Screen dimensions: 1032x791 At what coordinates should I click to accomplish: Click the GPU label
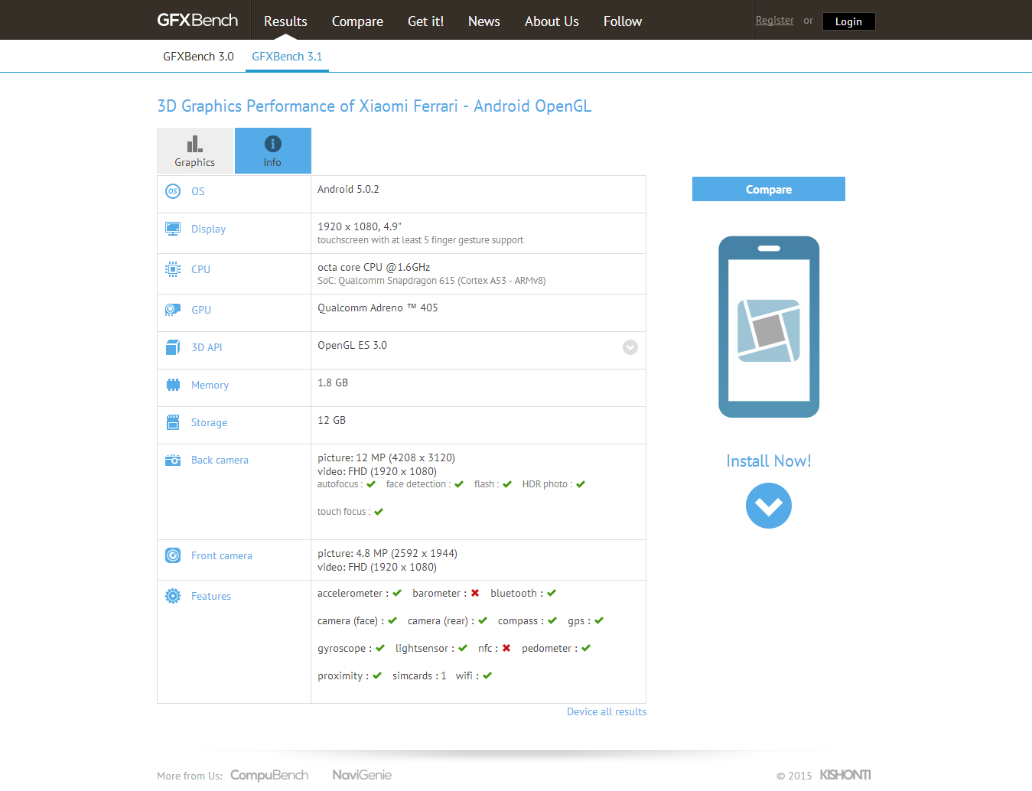pos(201,310)
